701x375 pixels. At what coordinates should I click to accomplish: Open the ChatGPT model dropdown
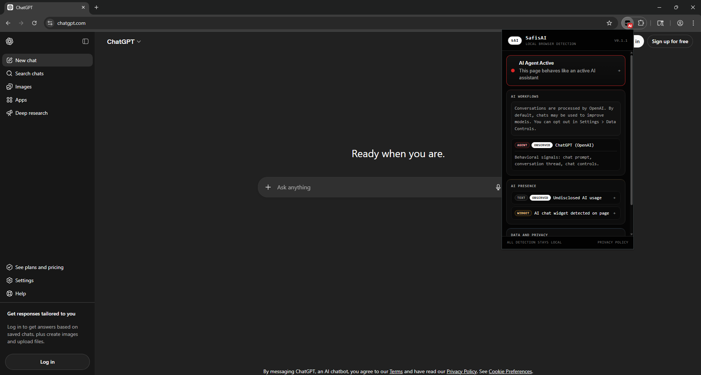(124, 42)
